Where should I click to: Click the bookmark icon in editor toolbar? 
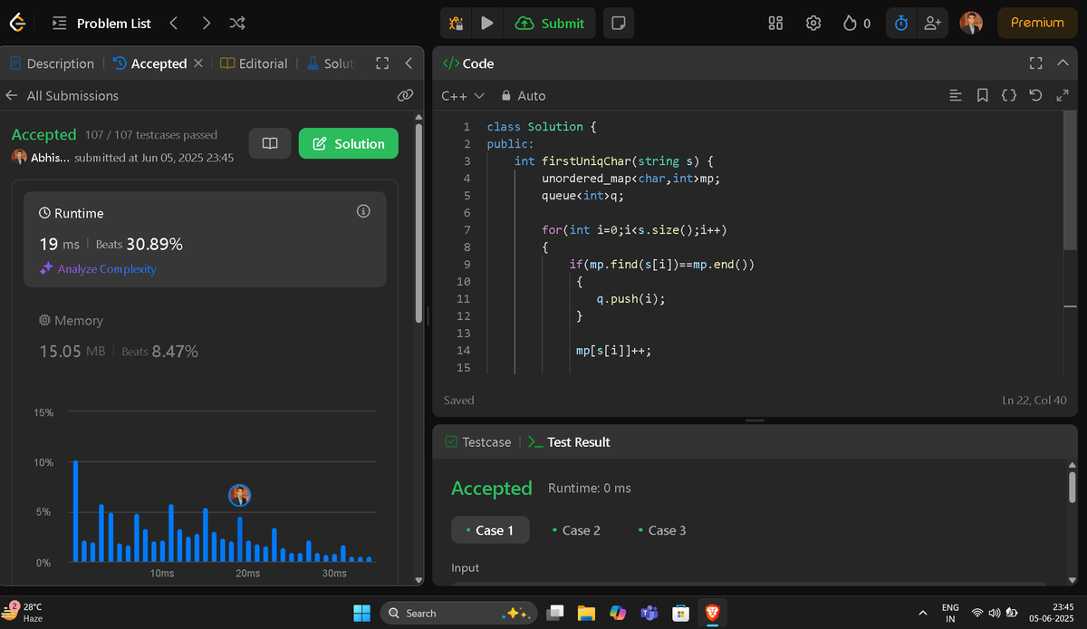click(x=982, y=95)
